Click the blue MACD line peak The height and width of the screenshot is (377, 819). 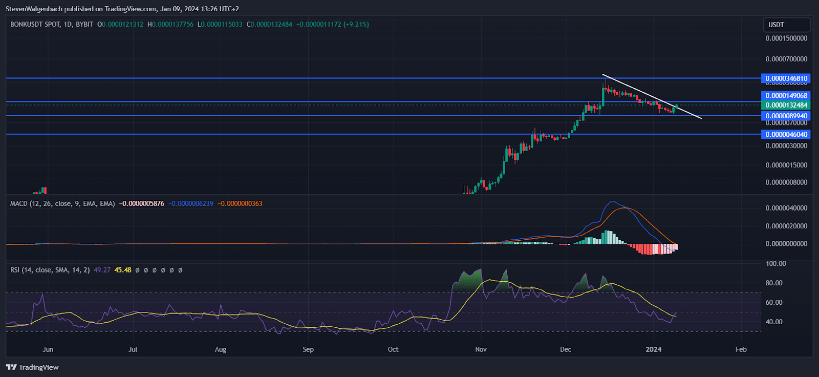tap(612, 201)
